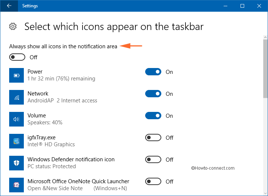
Task: Click the settings gear icon beside title
Action: pyautogui.click(x=13, y=26)
